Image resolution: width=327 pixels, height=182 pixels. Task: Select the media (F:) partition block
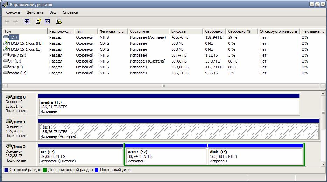tap(169, 107)
